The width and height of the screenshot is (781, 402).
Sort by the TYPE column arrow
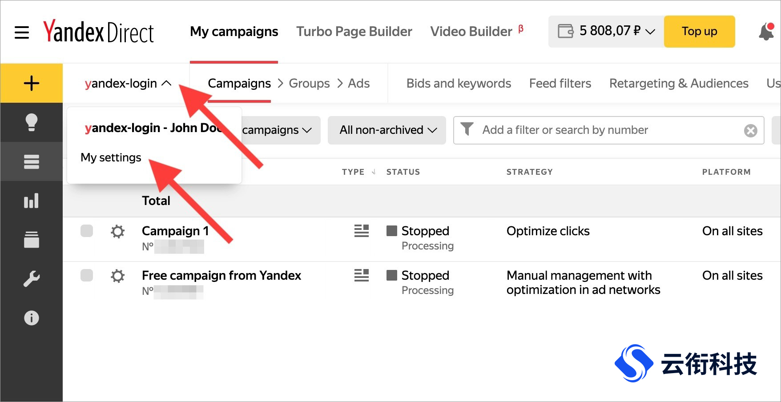374,172
